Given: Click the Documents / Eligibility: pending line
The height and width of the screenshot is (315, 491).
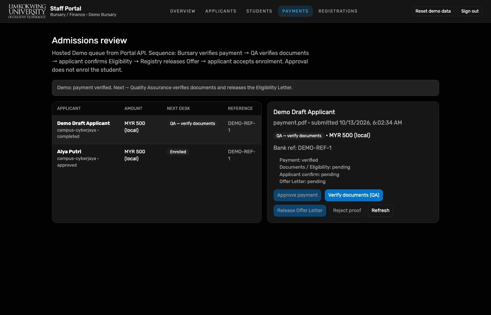Looking at the screenshot, I should [315, 167].
